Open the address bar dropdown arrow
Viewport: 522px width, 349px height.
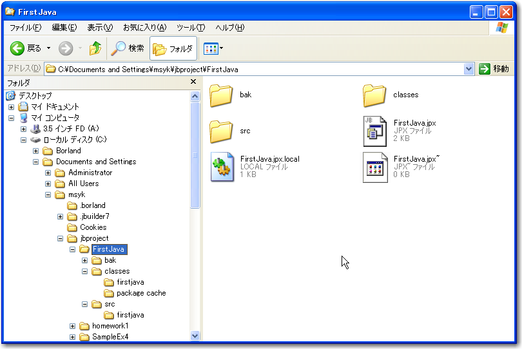tap(469, 69)
